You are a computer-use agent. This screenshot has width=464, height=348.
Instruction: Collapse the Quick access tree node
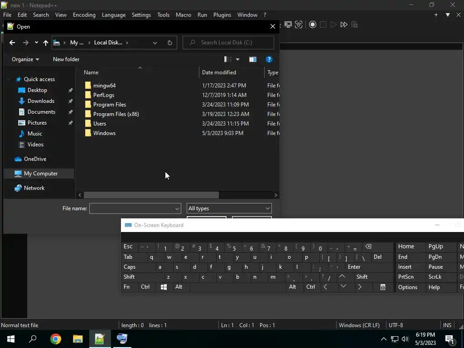point(9,79)
